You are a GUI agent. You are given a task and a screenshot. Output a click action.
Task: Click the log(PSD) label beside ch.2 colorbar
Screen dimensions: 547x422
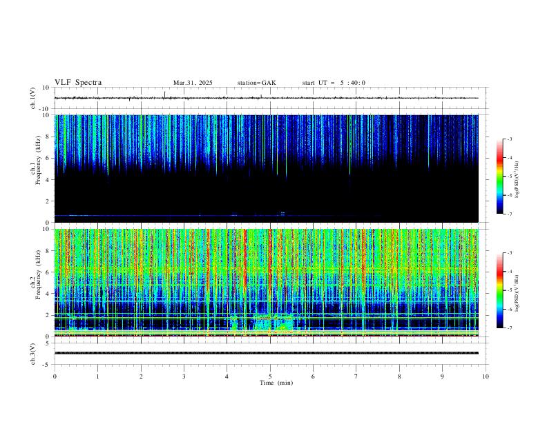point(517,294)
